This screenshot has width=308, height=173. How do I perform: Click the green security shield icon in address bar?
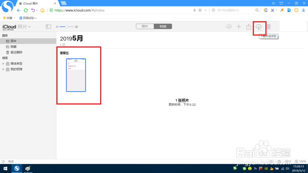point(51,10)
